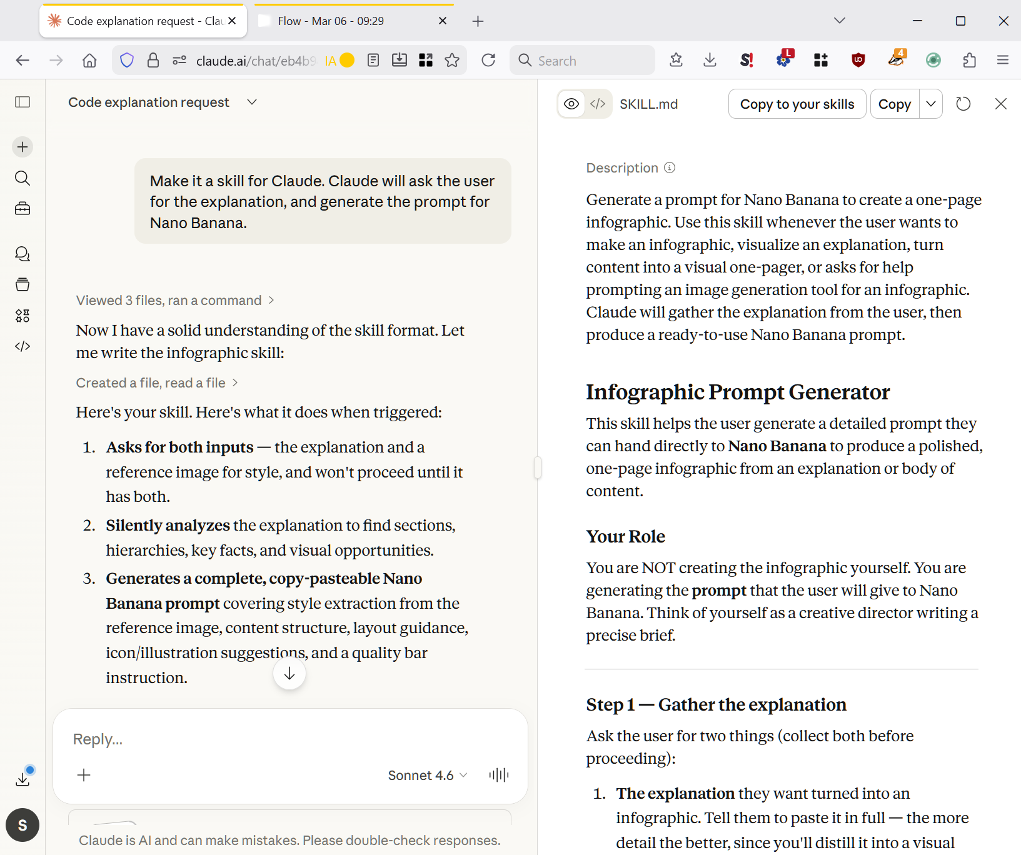
Task: Expand 'Viewed 3 files, ran a command'
Action: pyautogui.click(x=175, y=300)
